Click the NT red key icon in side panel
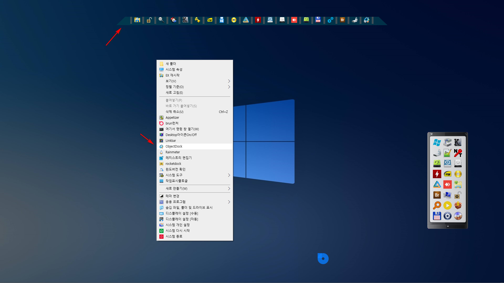Screen dimensions: 504x283 point(458,153)
